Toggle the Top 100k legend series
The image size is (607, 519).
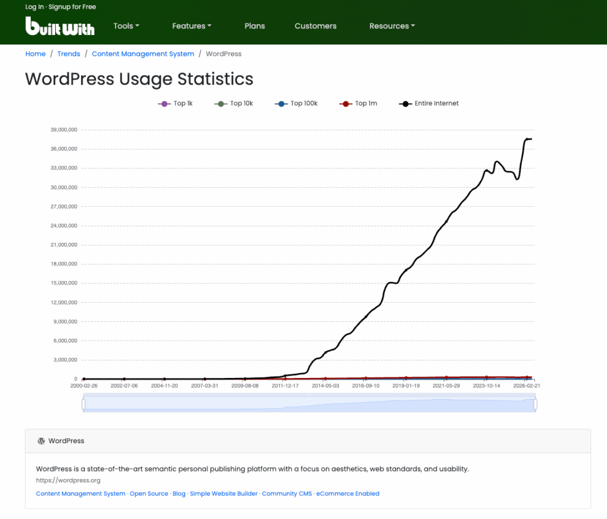click(x=296, y=103)
